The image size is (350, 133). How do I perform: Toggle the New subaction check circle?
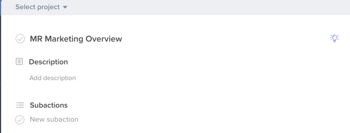pyautogui.click(x=20, y=120)
